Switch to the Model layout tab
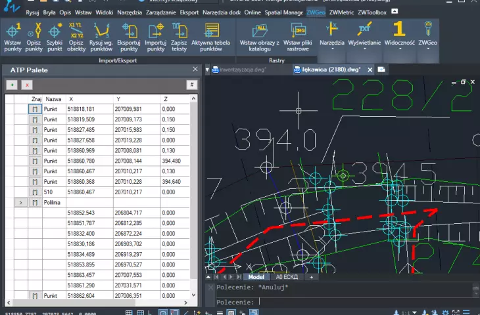The image size is (480, 315). 256,277
